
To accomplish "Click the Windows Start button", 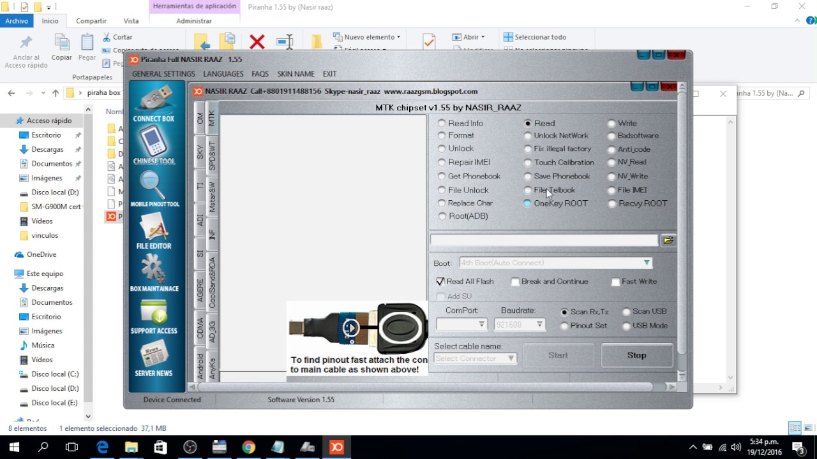I will (x=14, y=447).
